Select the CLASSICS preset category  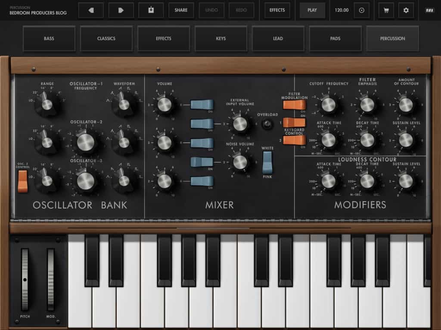106,38
